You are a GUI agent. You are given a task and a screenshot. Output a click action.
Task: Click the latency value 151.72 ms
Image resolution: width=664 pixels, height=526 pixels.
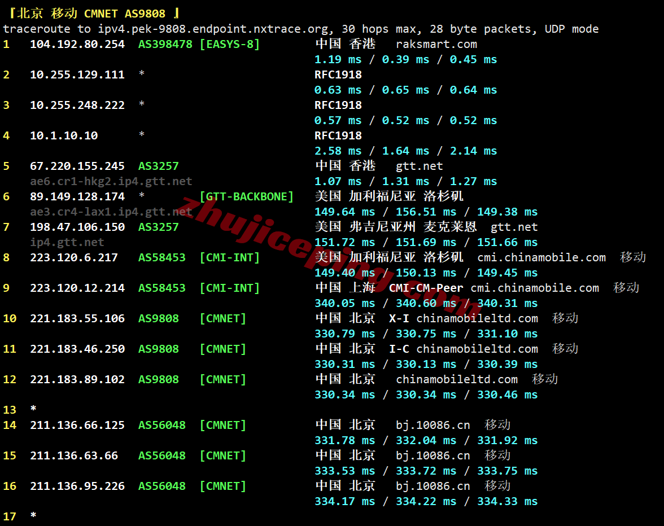(x=344, y=243)
